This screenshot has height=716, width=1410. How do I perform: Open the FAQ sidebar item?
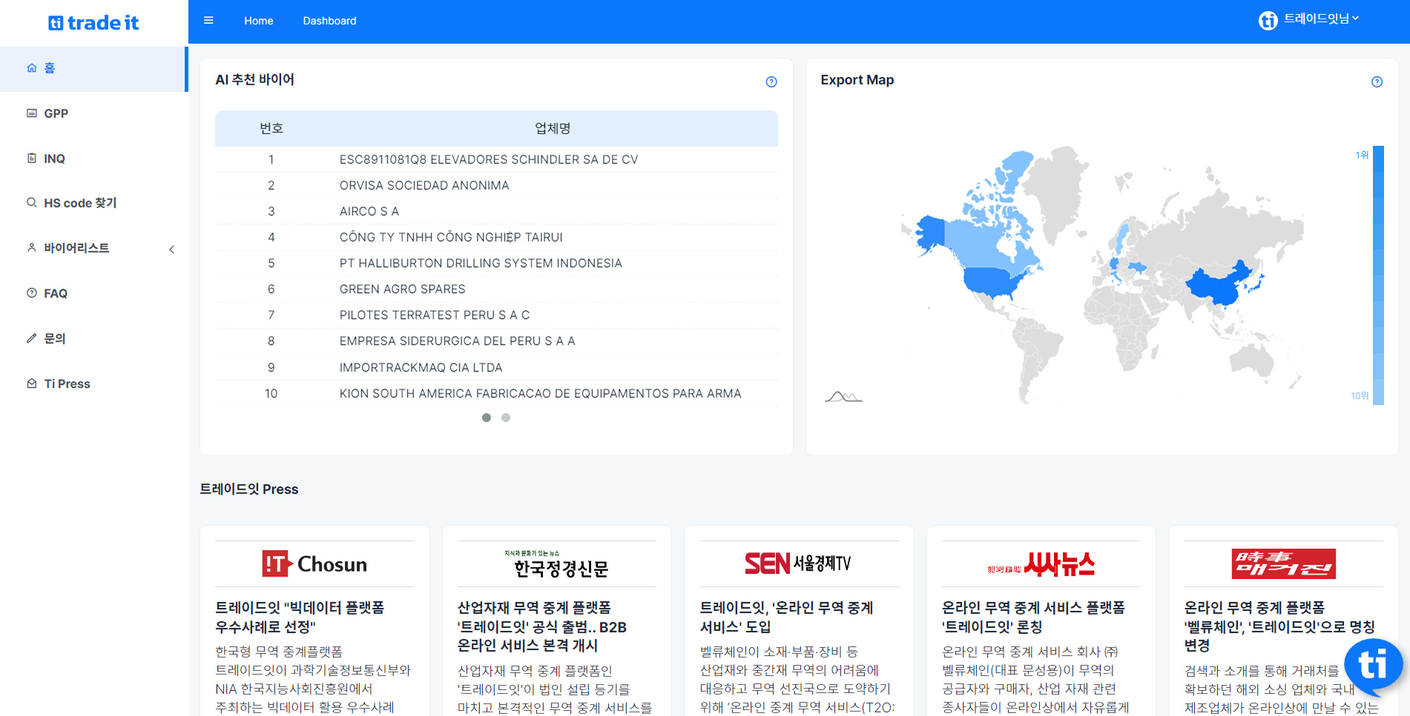pyautogui.click(x=56, y=294)
